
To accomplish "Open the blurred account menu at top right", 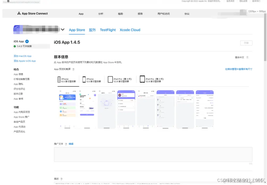I will (232, 13).
